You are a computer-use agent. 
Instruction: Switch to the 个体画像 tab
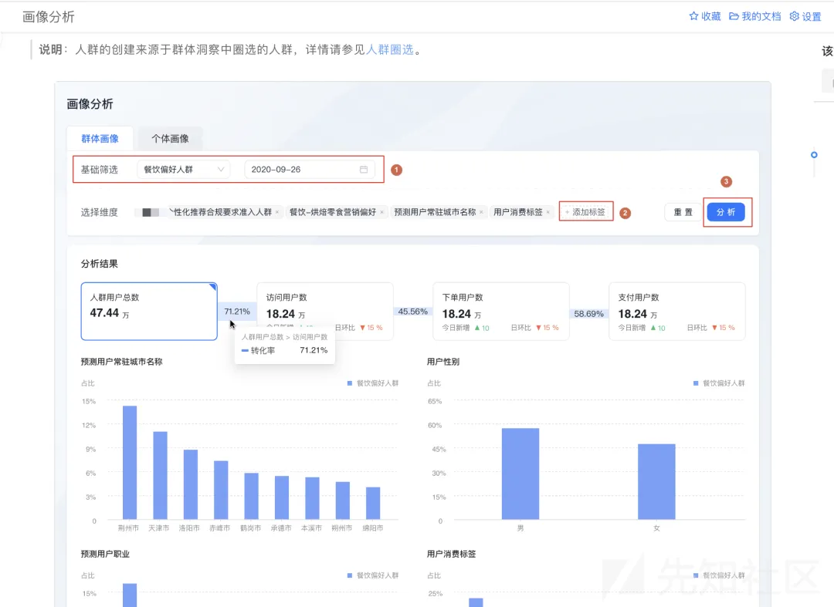click(170, 139)
